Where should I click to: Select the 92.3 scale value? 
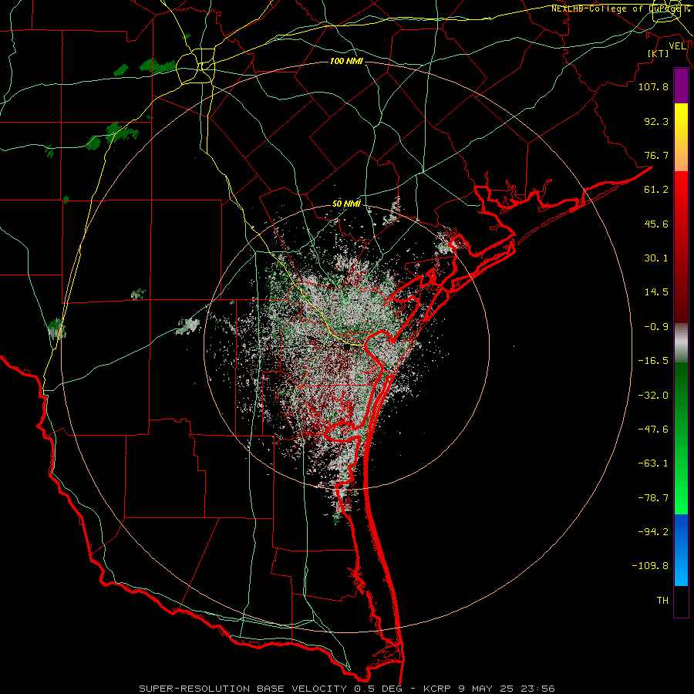pos(656,121)
